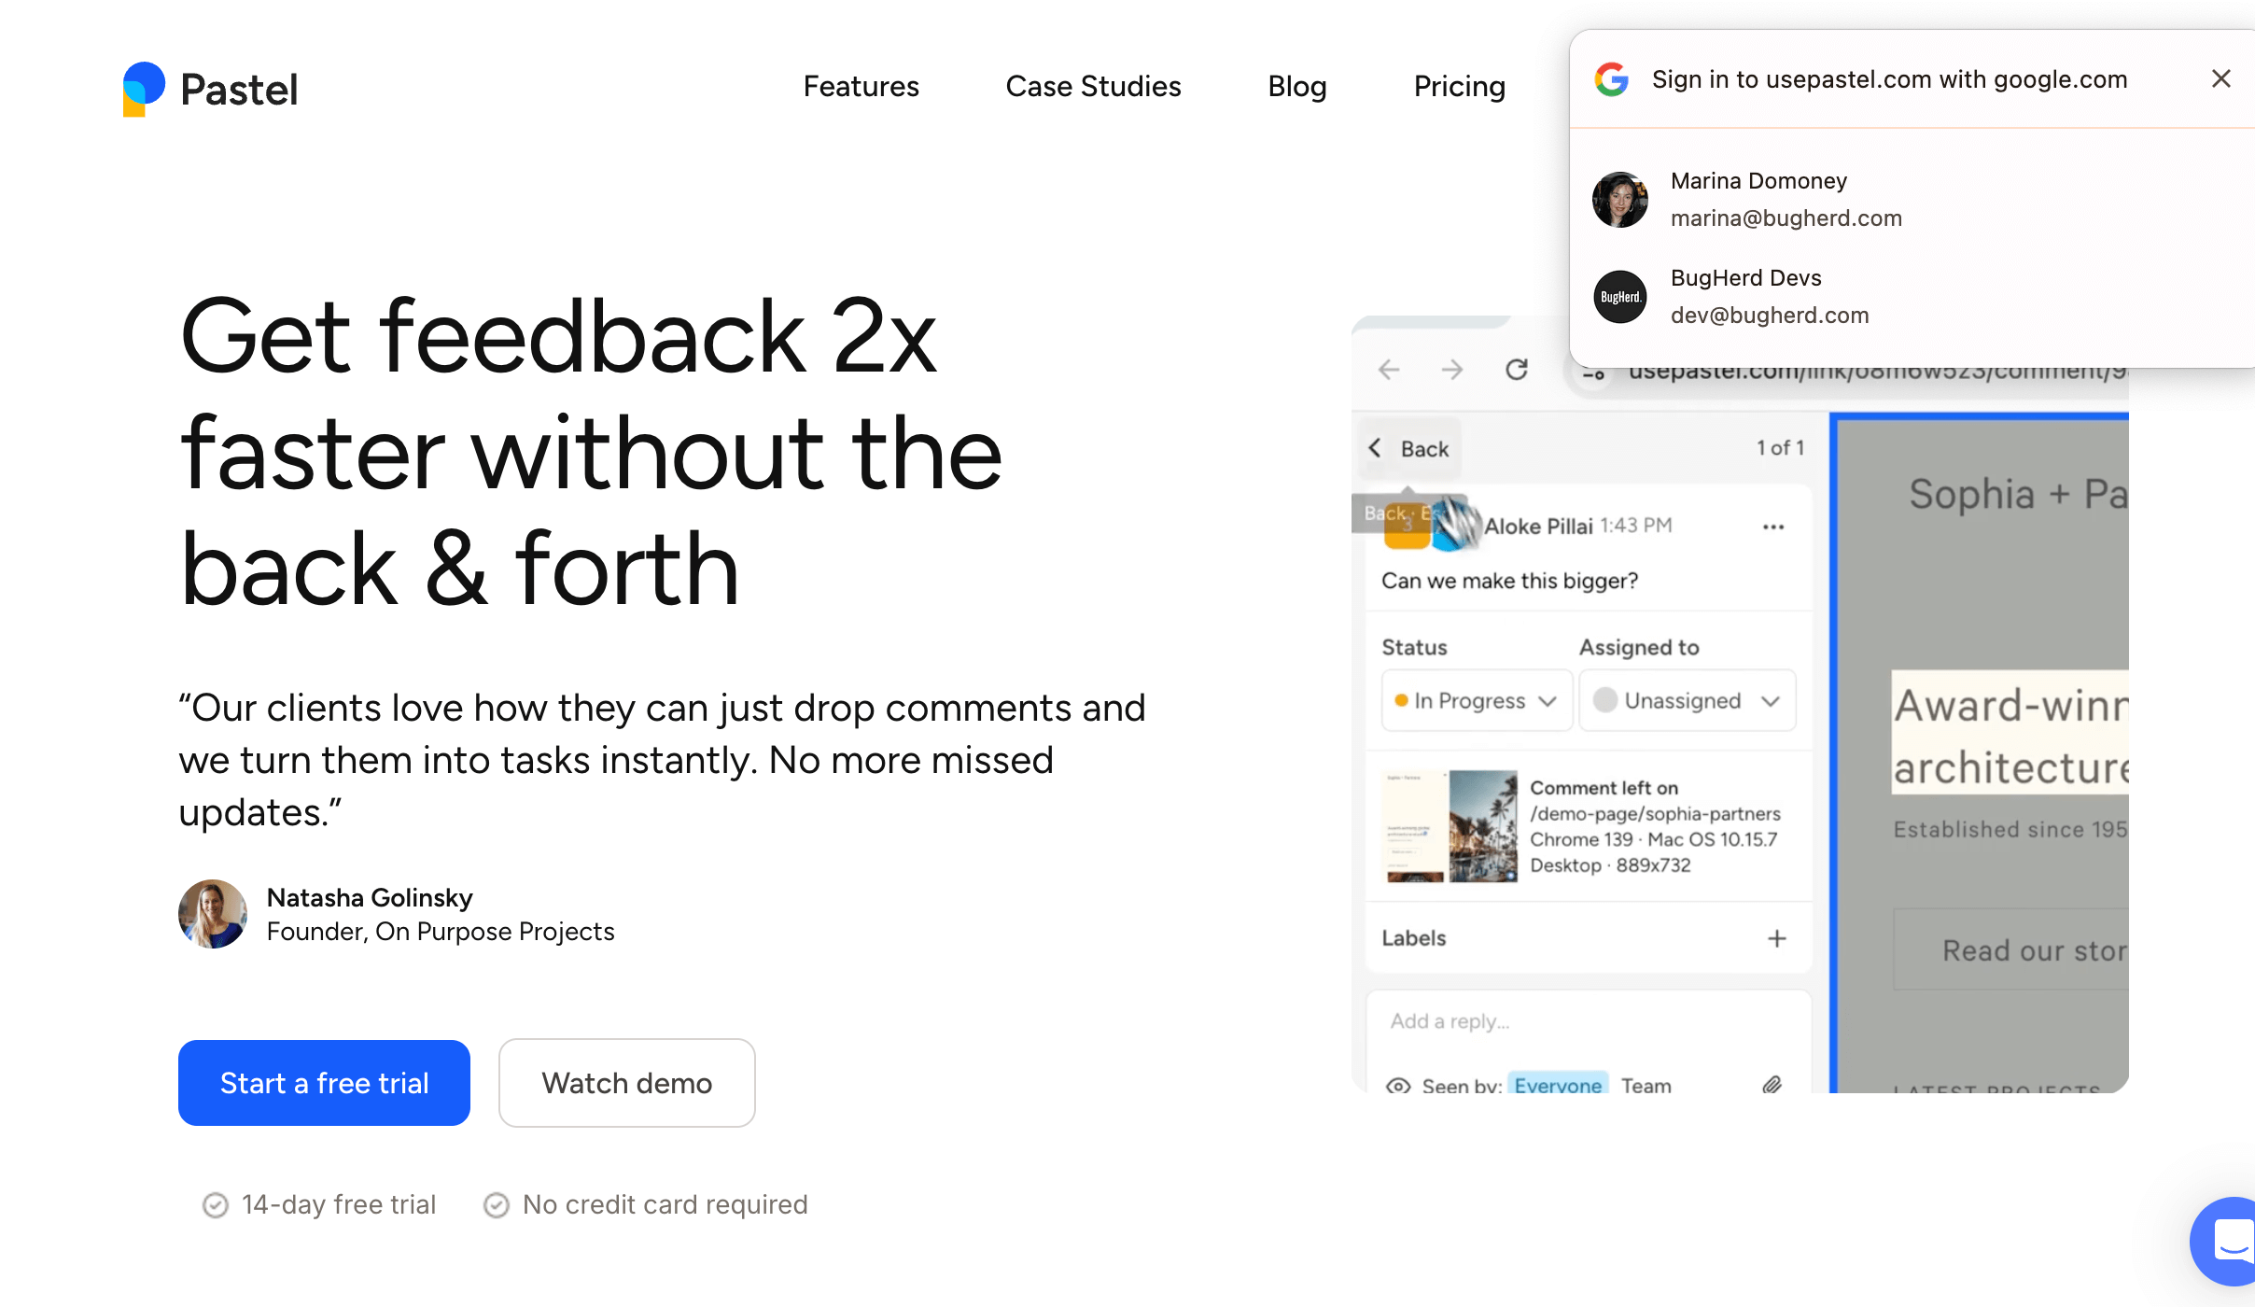The image size is (2255, 1307).
Task: Open the chat support bubble icon
Action: pos(2233,1241)
